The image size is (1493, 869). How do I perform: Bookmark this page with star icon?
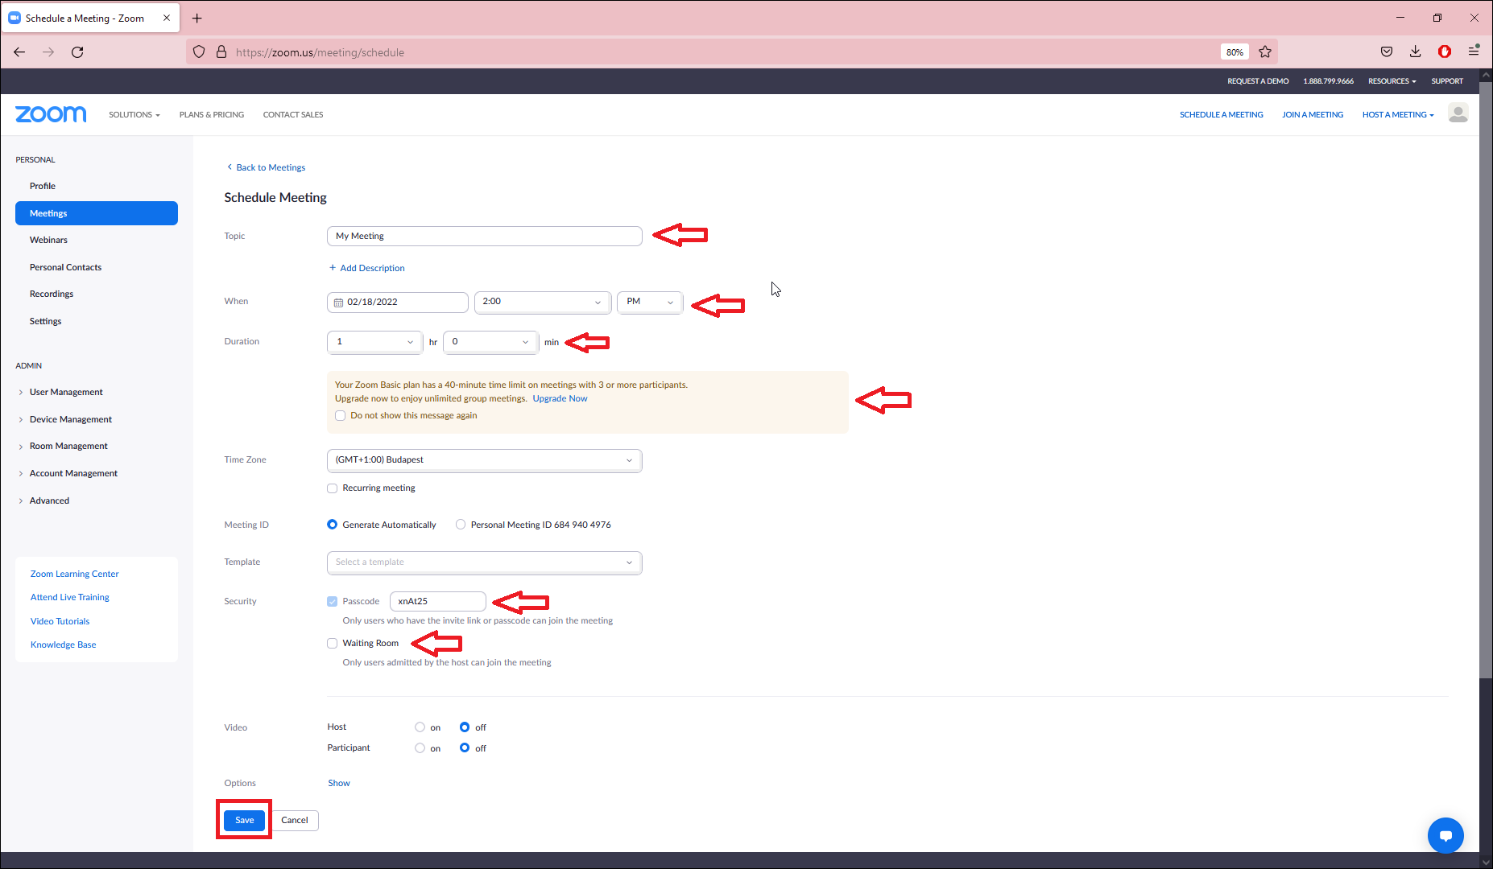tap(1265, 52)
